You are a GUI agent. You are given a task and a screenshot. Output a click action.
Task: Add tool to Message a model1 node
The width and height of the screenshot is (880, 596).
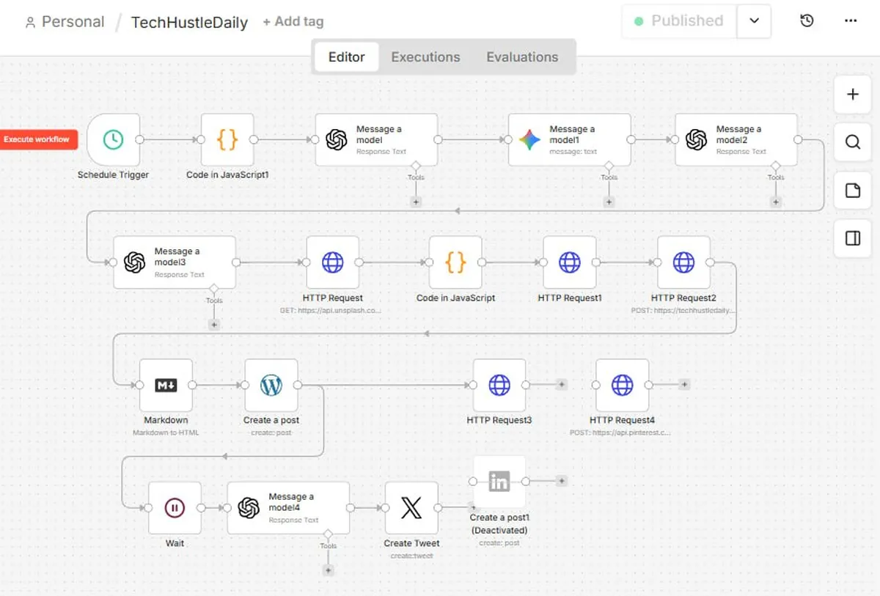tap(609, 201)
